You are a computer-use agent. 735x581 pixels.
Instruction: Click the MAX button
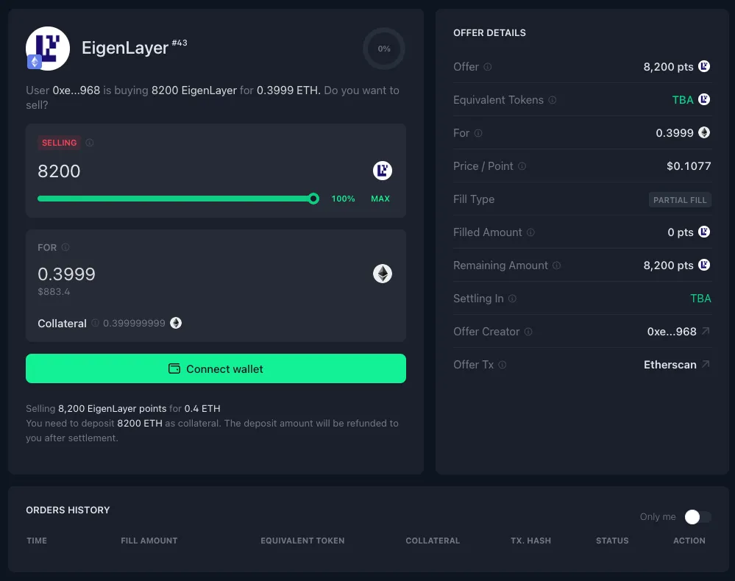click(380, 199)
